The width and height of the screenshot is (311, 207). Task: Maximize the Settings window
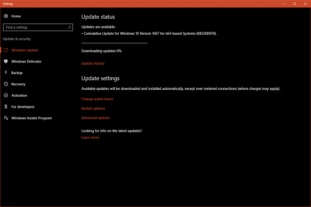tap(294, 4)
